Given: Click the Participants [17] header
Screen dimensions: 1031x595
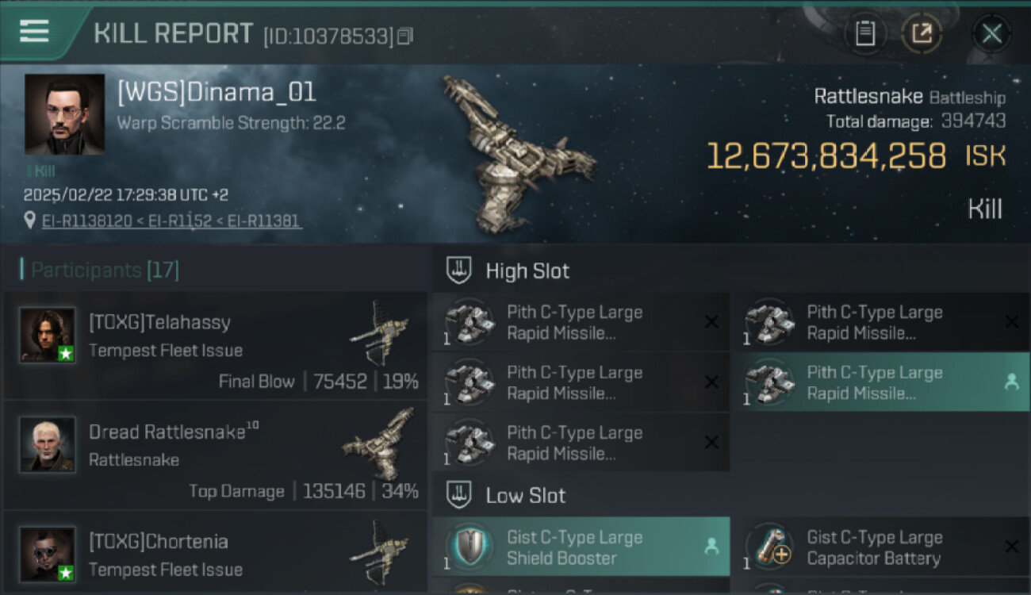Looking at the screenshot, I should pos(100,270).
